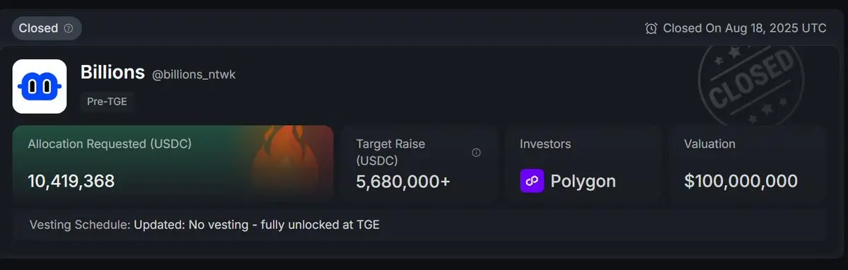Click the alarm clock icon near closing date
The width and height of the screenshot is (848, 270).
pos(651,28)
